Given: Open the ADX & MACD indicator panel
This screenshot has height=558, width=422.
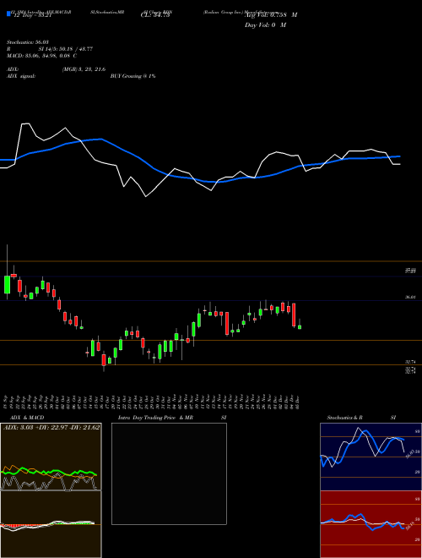Looking at the screenshot, I should pos(51,457).
